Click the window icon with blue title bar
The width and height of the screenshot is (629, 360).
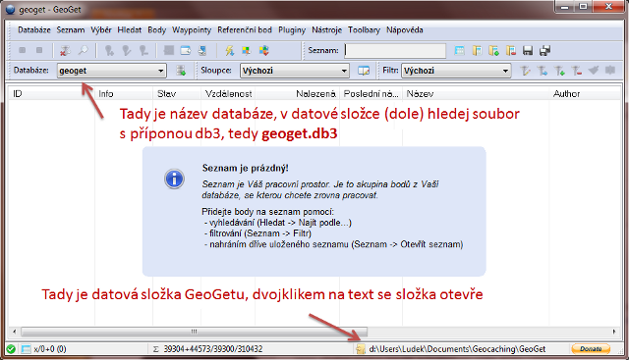pyautogui.click(x=186, y=50)
